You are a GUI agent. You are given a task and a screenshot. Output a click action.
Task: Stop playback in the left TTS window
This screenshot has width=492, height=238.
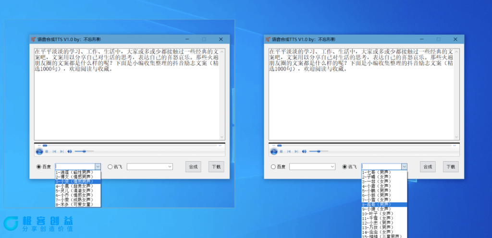tap(47, 152)
